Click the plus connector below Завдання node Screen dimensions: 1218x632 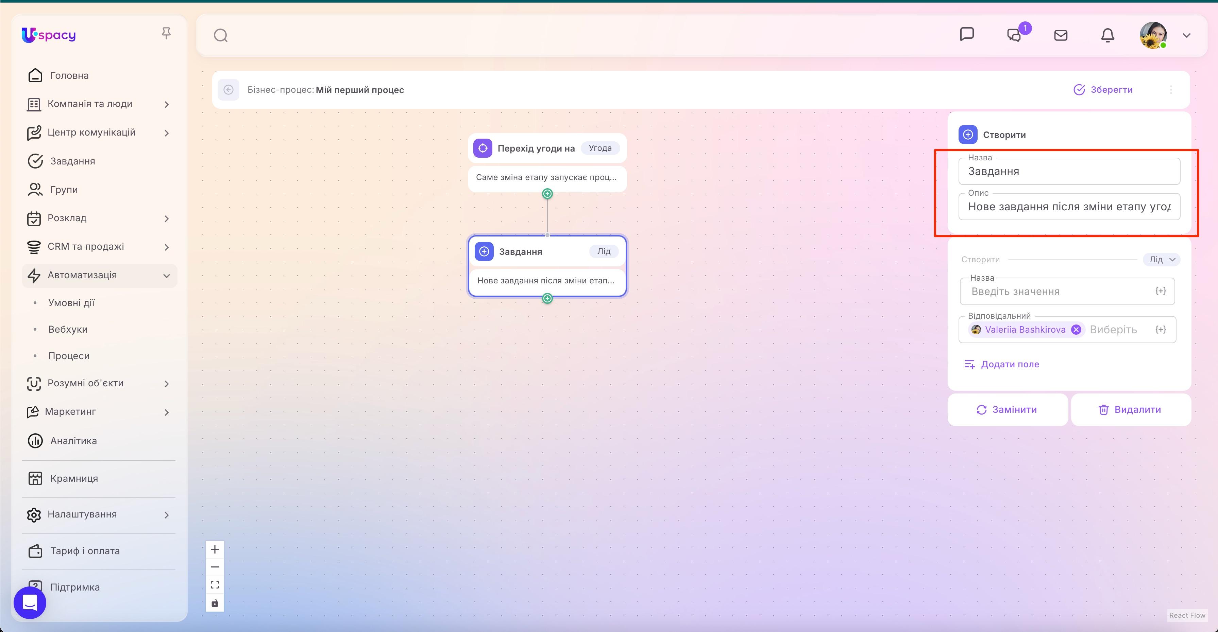(x=547, y=298)
